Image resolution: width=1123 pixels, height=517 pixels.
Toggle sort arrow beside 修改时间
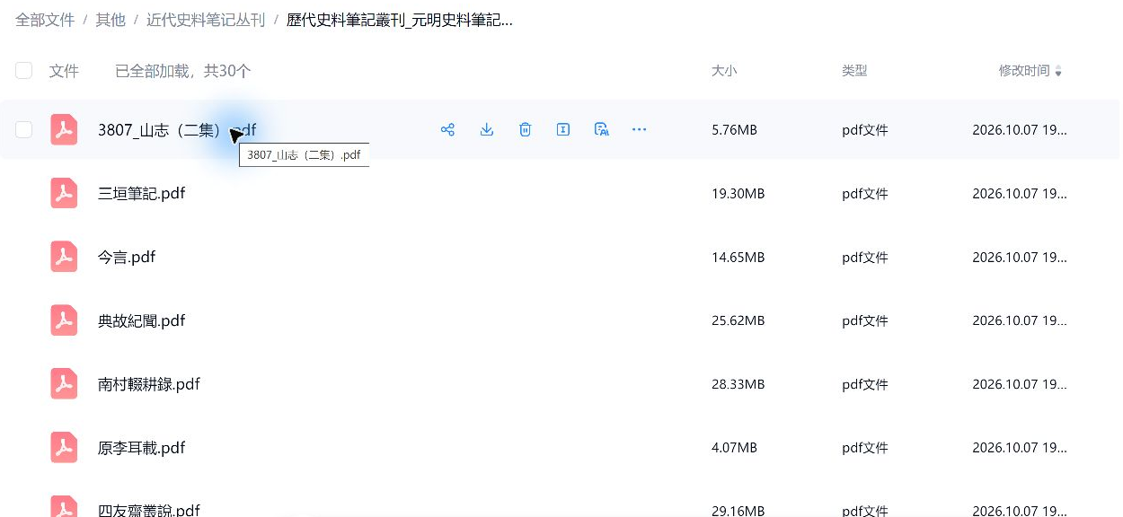point(1058,71)
